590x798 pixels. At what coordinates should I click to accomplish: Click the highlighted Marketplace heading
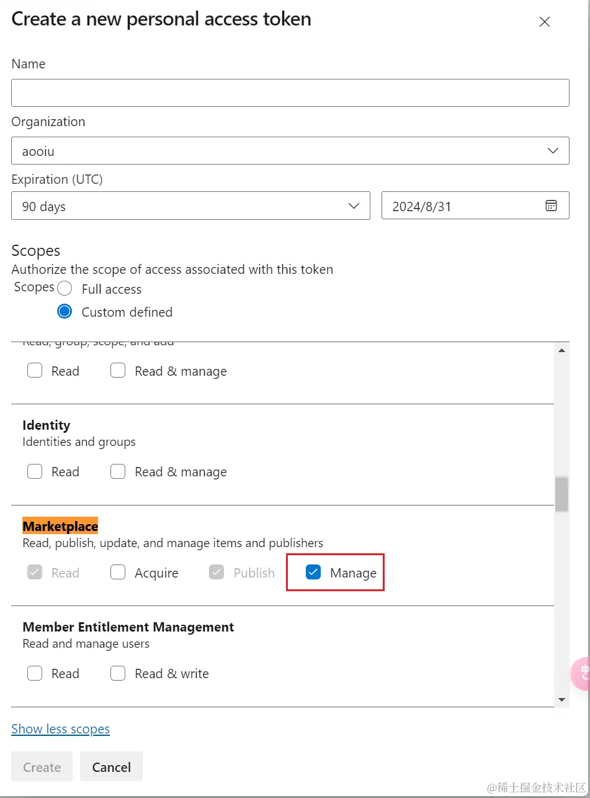pyautogui.click(x=60, y=526)
